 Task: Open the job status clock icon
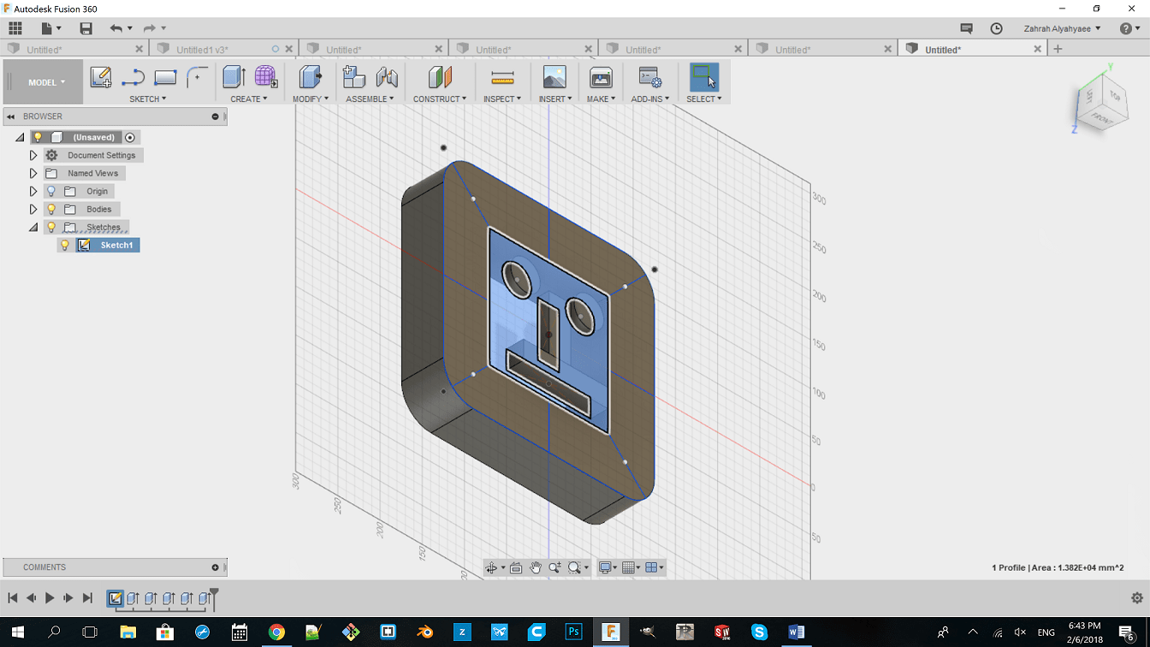tap(996, 28)
